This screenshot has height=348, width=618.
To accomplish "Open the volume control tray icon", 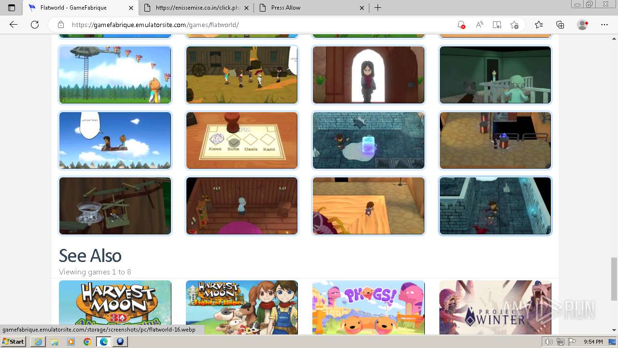I will point(549,342).
